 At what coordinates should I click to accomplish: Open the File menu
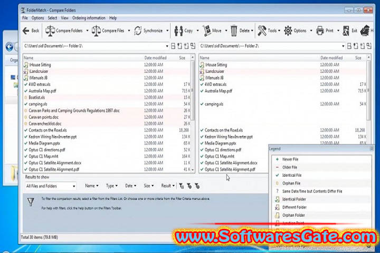[25, 18]
